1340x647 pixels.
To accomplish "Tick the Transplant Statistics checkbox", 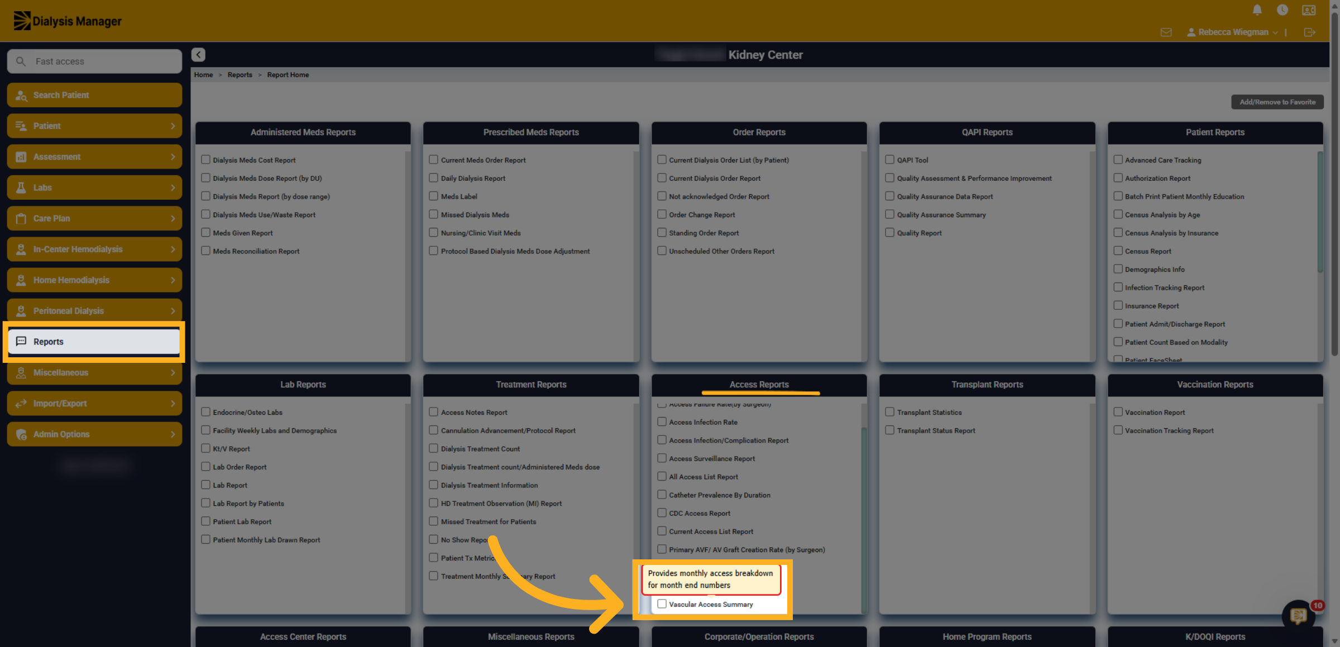I will point(889,412).
